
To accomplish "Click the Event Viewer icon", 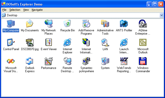I will (49, 42).
